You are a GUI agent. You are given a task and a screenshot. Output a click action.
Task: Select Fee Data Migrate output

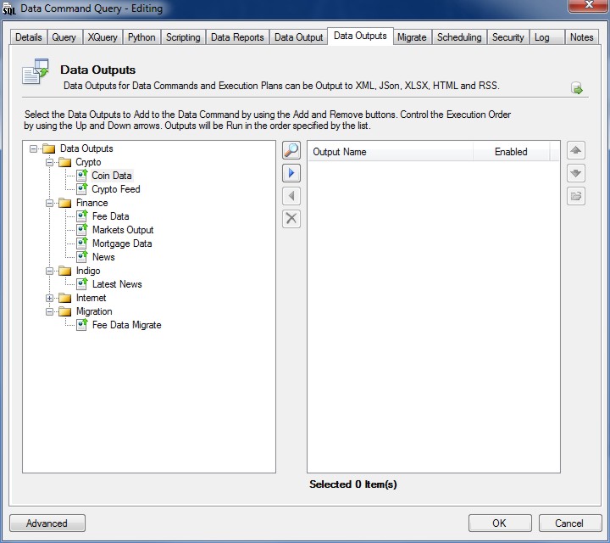(x=126, y=325)
